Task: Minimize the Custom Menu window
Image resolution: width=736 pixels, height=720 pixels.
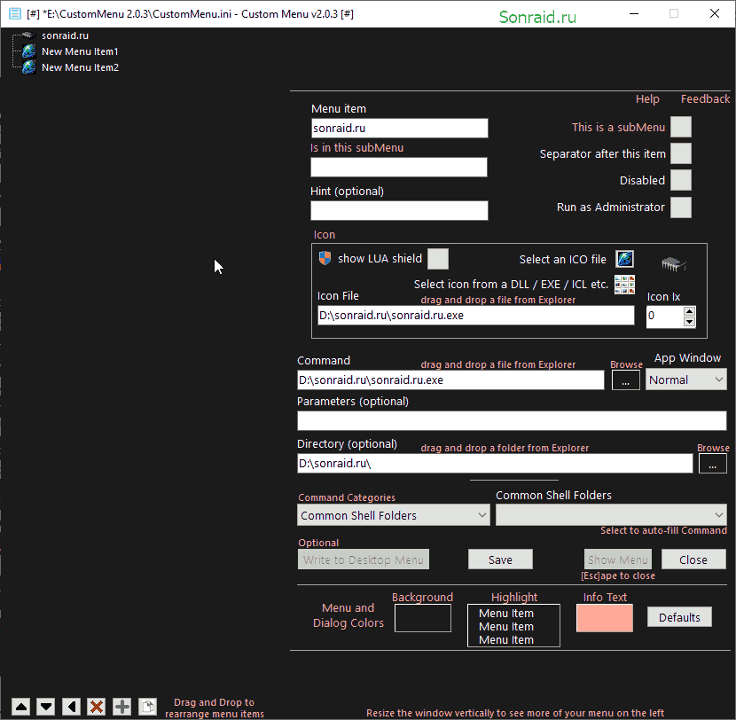Action: [634, 13]
